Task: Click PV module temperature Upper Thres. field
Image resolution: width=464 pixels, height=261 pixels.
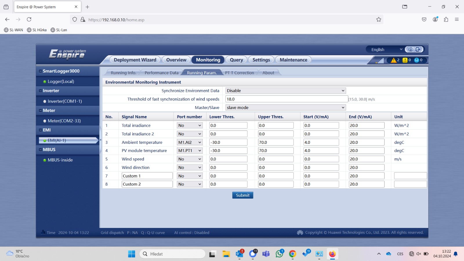Action: coord(276,151)
